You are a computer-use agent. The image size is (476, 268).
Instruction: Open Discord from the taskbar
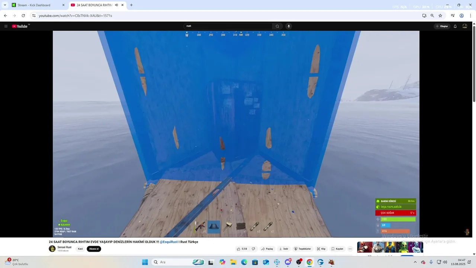coord(288,262)
